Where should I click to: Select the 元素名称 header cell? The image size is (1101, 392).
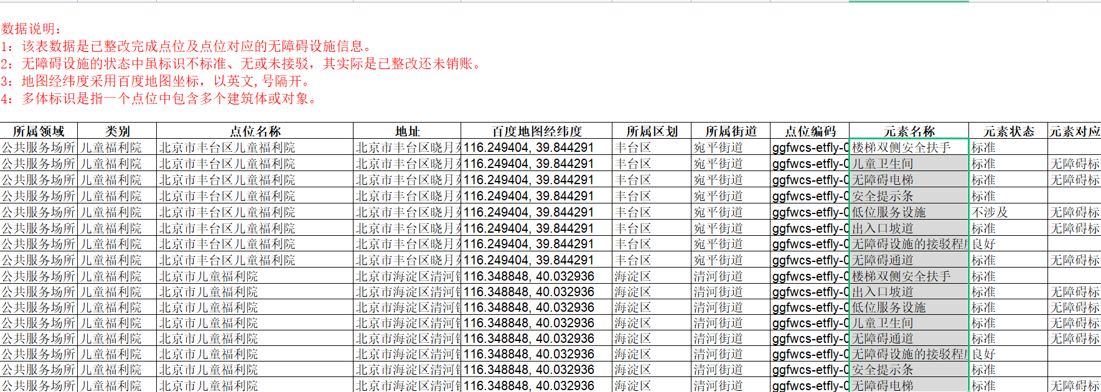[x=909, y=131]
